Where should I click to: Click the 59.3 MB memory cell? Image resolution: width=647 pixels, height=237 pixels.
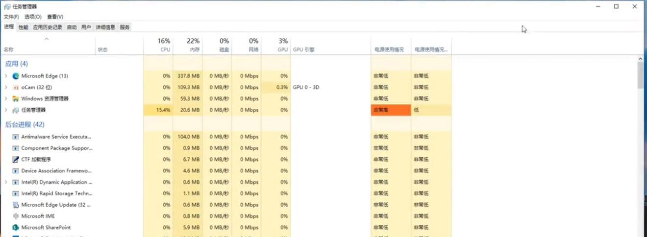click(187, 98)
